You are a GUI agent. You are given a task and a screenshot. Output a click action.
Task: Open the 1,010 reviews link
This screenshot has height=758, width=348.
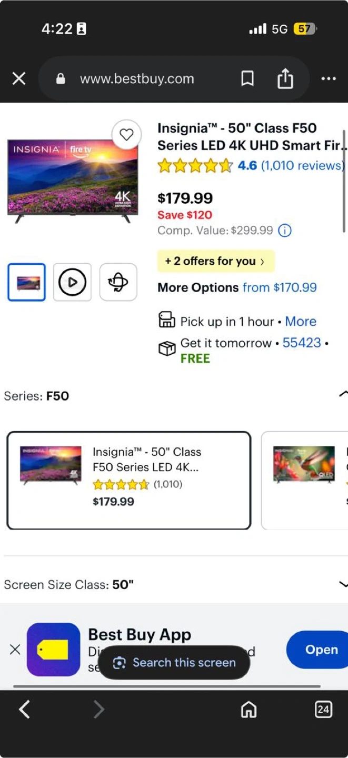point(303,165)
